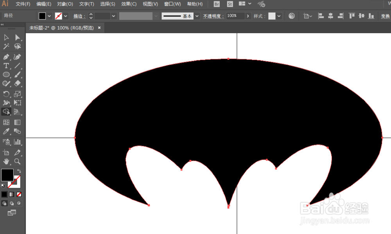This screenshot has width=391, height=234.
Task: Select the Perspective Grid tool
Action: coord(18,112)
